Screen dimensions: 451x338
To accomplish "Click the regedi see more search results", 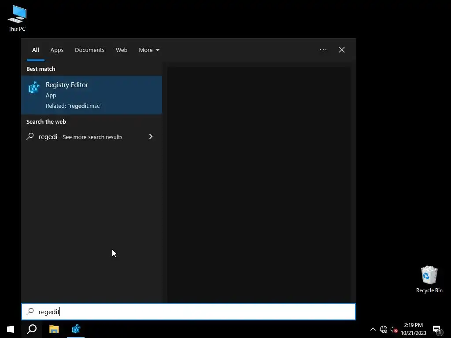I will click(x=92, y=137).
